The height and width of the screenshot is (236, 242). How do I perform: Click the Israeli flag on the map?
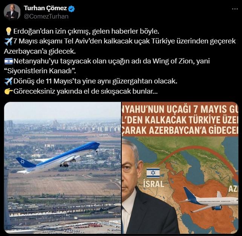click(153, 173)
